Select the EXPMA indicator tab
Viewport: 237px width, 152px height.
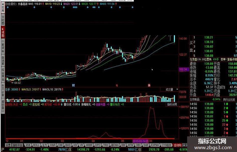(155, 145)
